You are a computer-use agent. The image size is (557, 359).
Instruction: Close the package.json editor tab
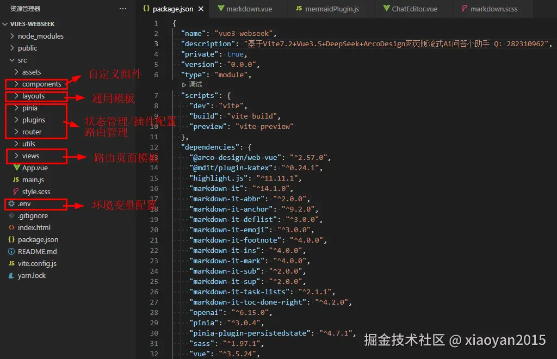(201, 9)
